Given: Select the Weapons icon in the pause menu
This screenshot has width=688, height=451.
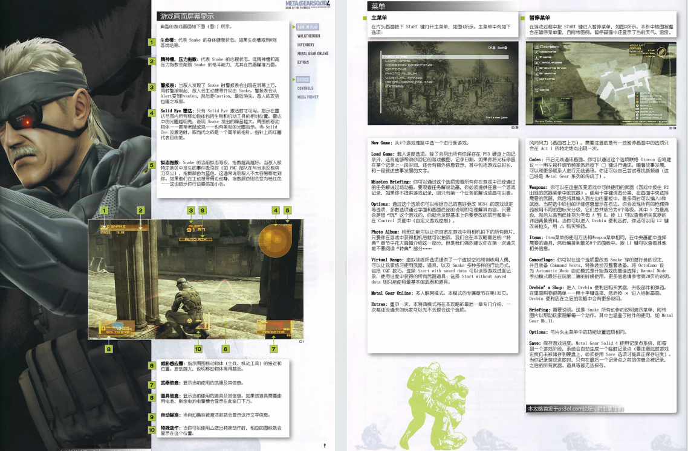Looking at the screenshot, I should [537, 52].
